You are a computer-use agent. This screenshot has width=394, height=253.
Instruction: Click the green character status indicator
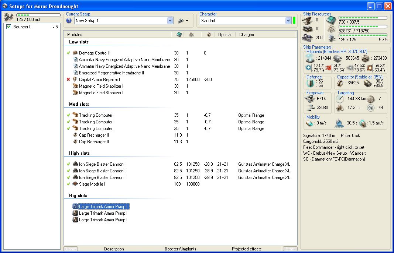pyautogui.click(x=294, y=21)
